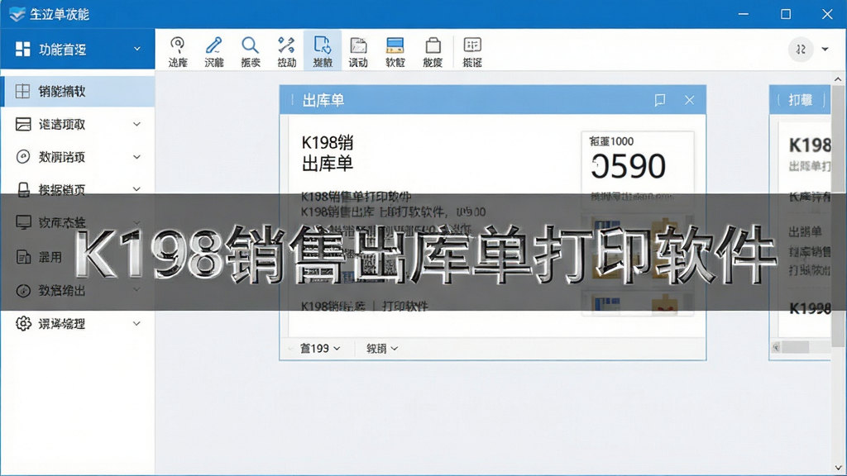This screenshot has width=847, height=476.
Task: Click the four-square icon in 功能首逗 header
Action: (x=22, y=49)
